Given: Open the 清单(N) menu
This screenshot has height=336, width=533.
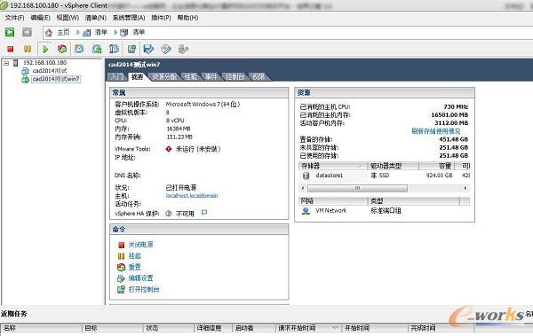Looking at the screenshot, I should pyautogui.click(x=96, y=18).
